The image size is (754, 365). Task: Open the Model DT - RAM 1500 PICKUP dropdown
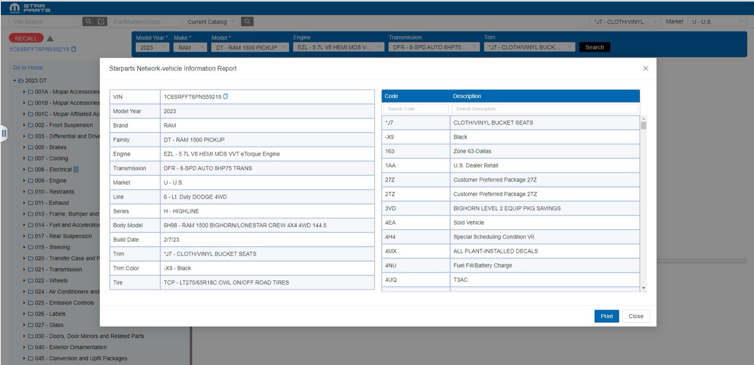[x=250, y=47]
